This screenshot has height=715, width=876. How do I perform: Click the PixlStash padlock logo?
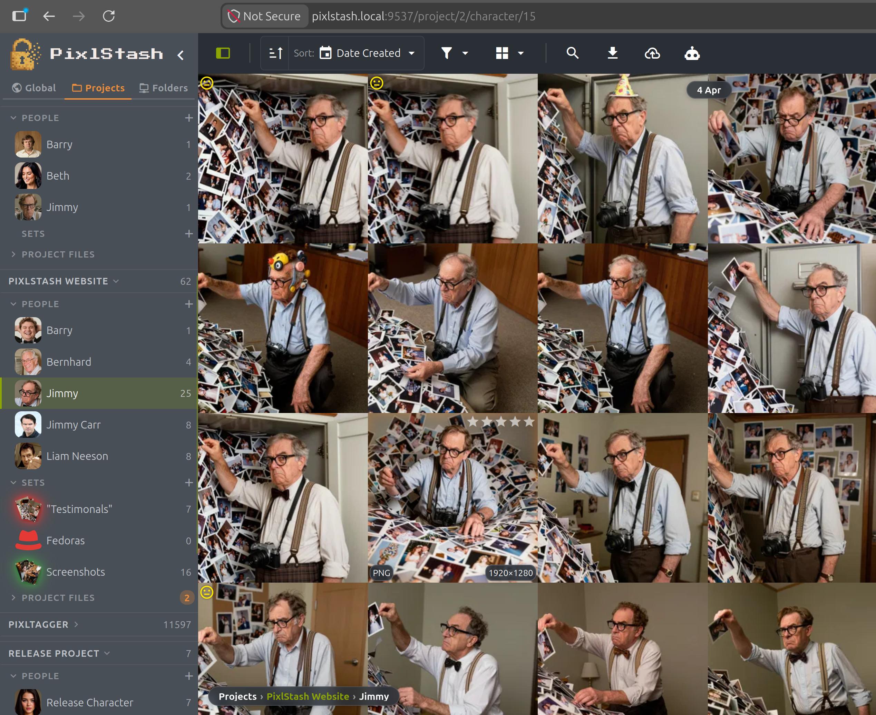(x=25, y=54)
